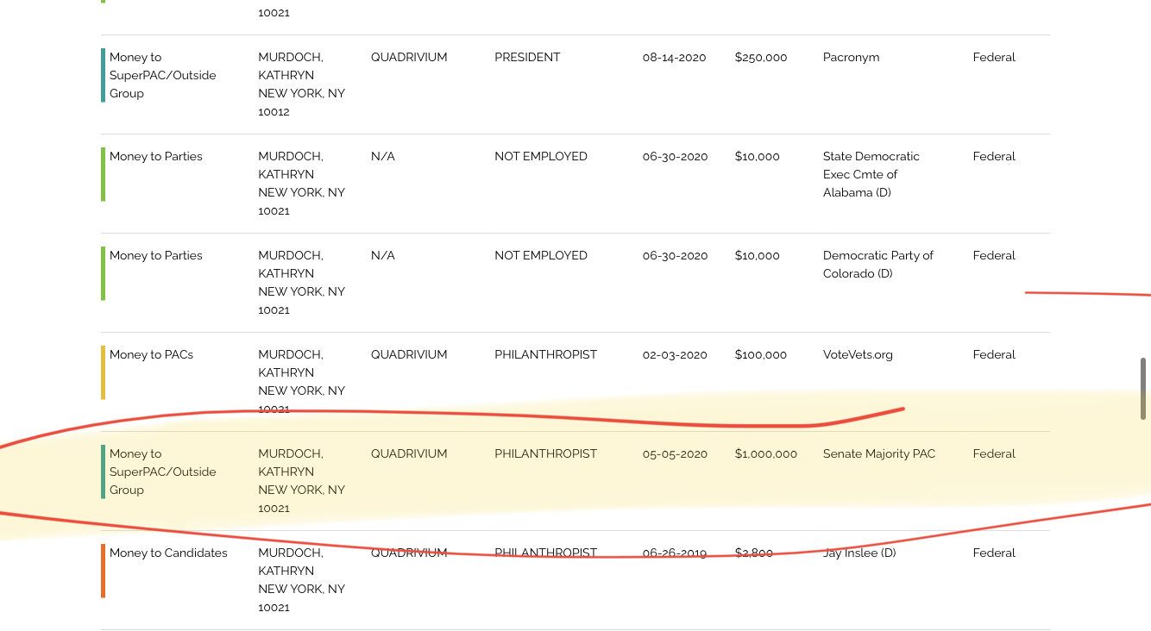
Task: Click PHILANTHROPIST in the VoteVets.org row
Action: 545,354
